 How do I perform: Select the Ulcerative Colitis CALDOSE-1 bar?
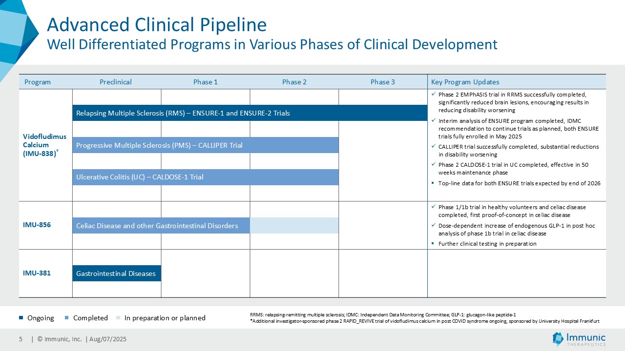[205, 177]
